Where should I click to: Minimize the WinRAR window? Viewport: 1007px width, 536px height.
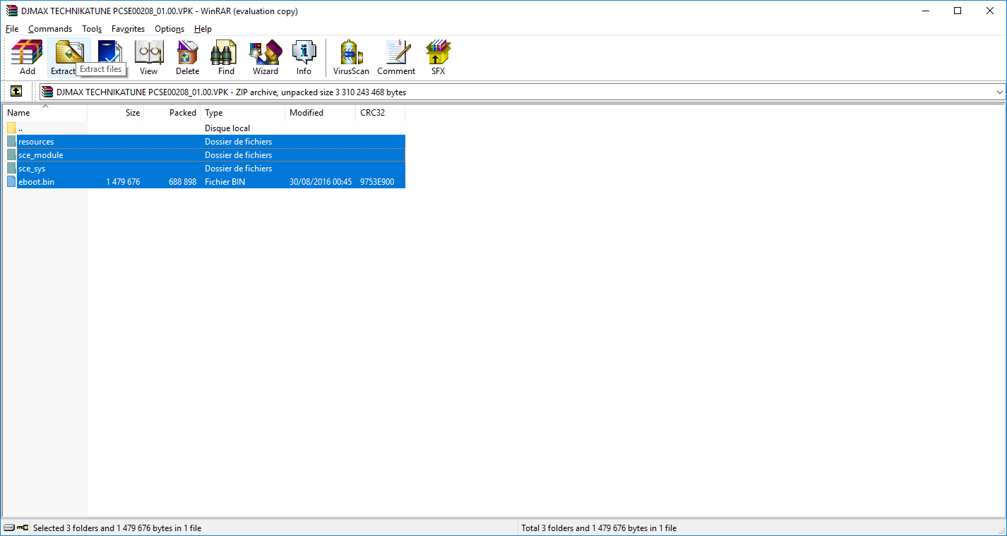pyautogui.click(x=925, y=11)
